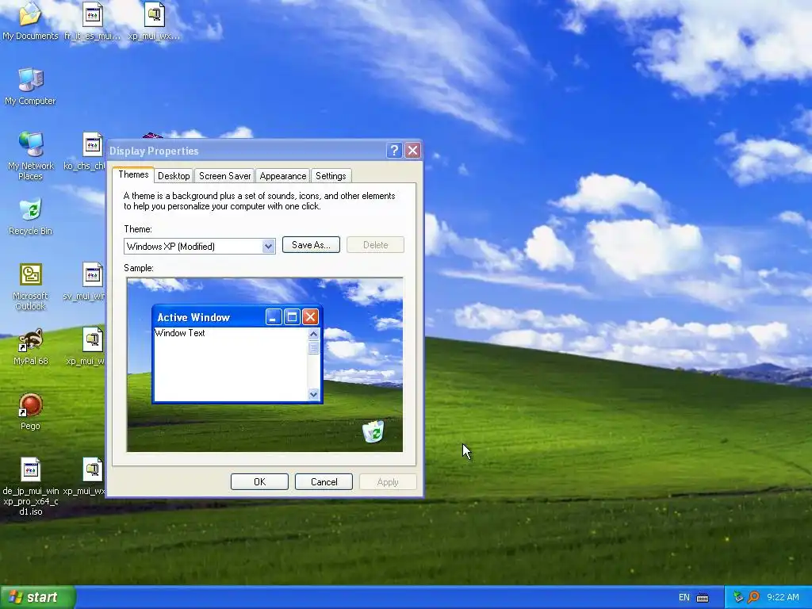Switch to the Desktop tab
Screen dimensions: 812x609
click(174, 176)
